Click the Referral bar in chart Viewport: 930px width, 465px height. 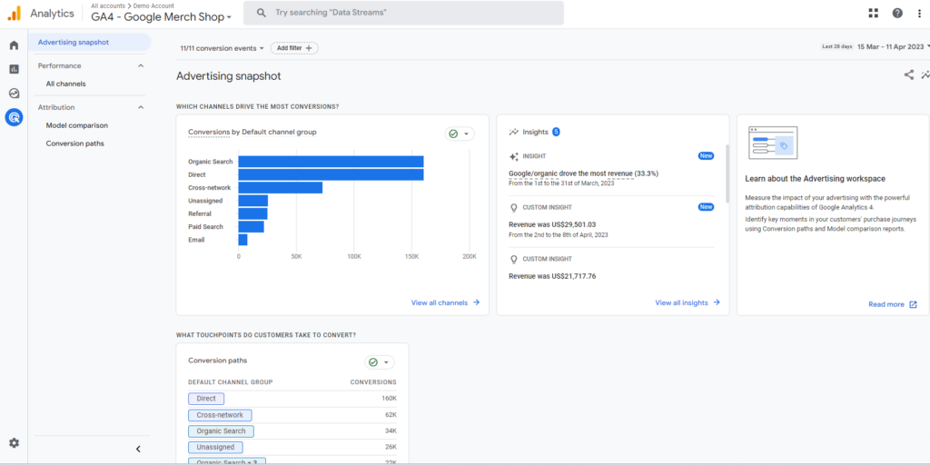[252, 213]
